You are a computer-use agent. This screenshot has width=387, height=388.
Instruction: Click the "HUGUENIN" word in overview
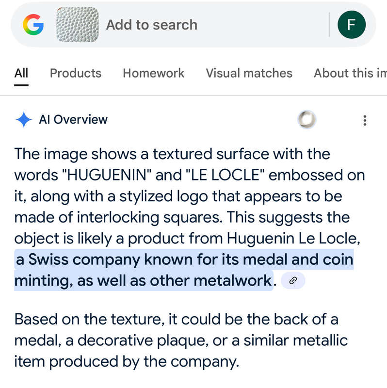point(106,175)
